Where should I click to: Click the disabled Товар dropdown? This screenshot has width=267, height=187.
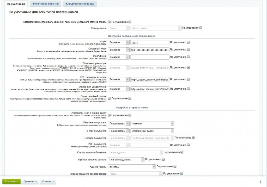click(x=135, y=174)
